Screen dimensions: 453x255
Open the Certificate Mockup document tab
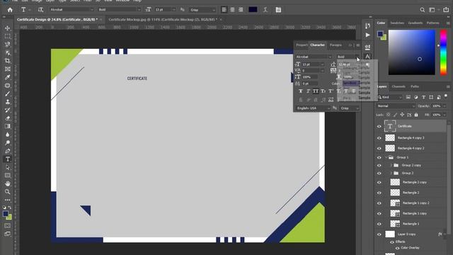click(x=163, y=20)
